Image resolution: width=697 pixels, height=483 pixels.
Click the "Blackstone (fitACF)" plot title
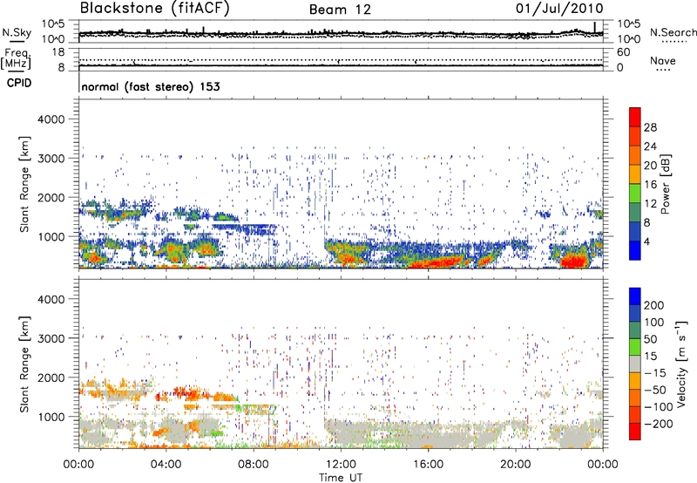pyautogui.click(x=155, y=9)
